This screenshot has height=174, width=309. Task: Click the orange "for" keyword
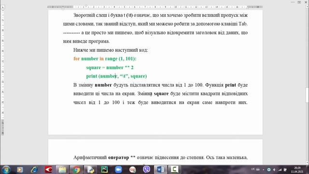[x=76, y=59]
